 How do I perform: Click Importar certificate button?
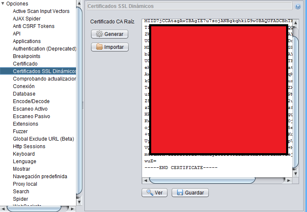click(x=110, y=47)
